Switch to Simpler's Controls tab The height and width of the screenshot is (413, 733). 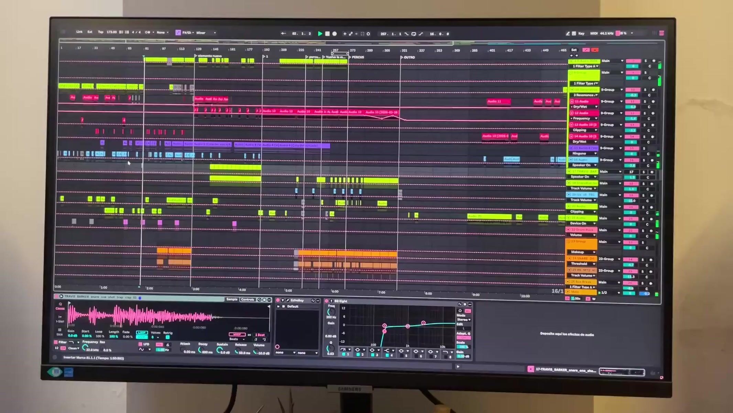[x=247, y=299]
